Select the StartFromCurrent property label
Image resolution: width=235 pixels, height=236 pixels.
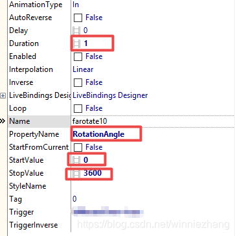tap(39, 147)
